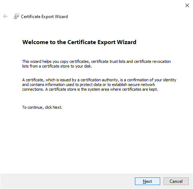Screen dimensions: 193x189
Task: Close the wizard with the X icon
Action: pos(187,5)
